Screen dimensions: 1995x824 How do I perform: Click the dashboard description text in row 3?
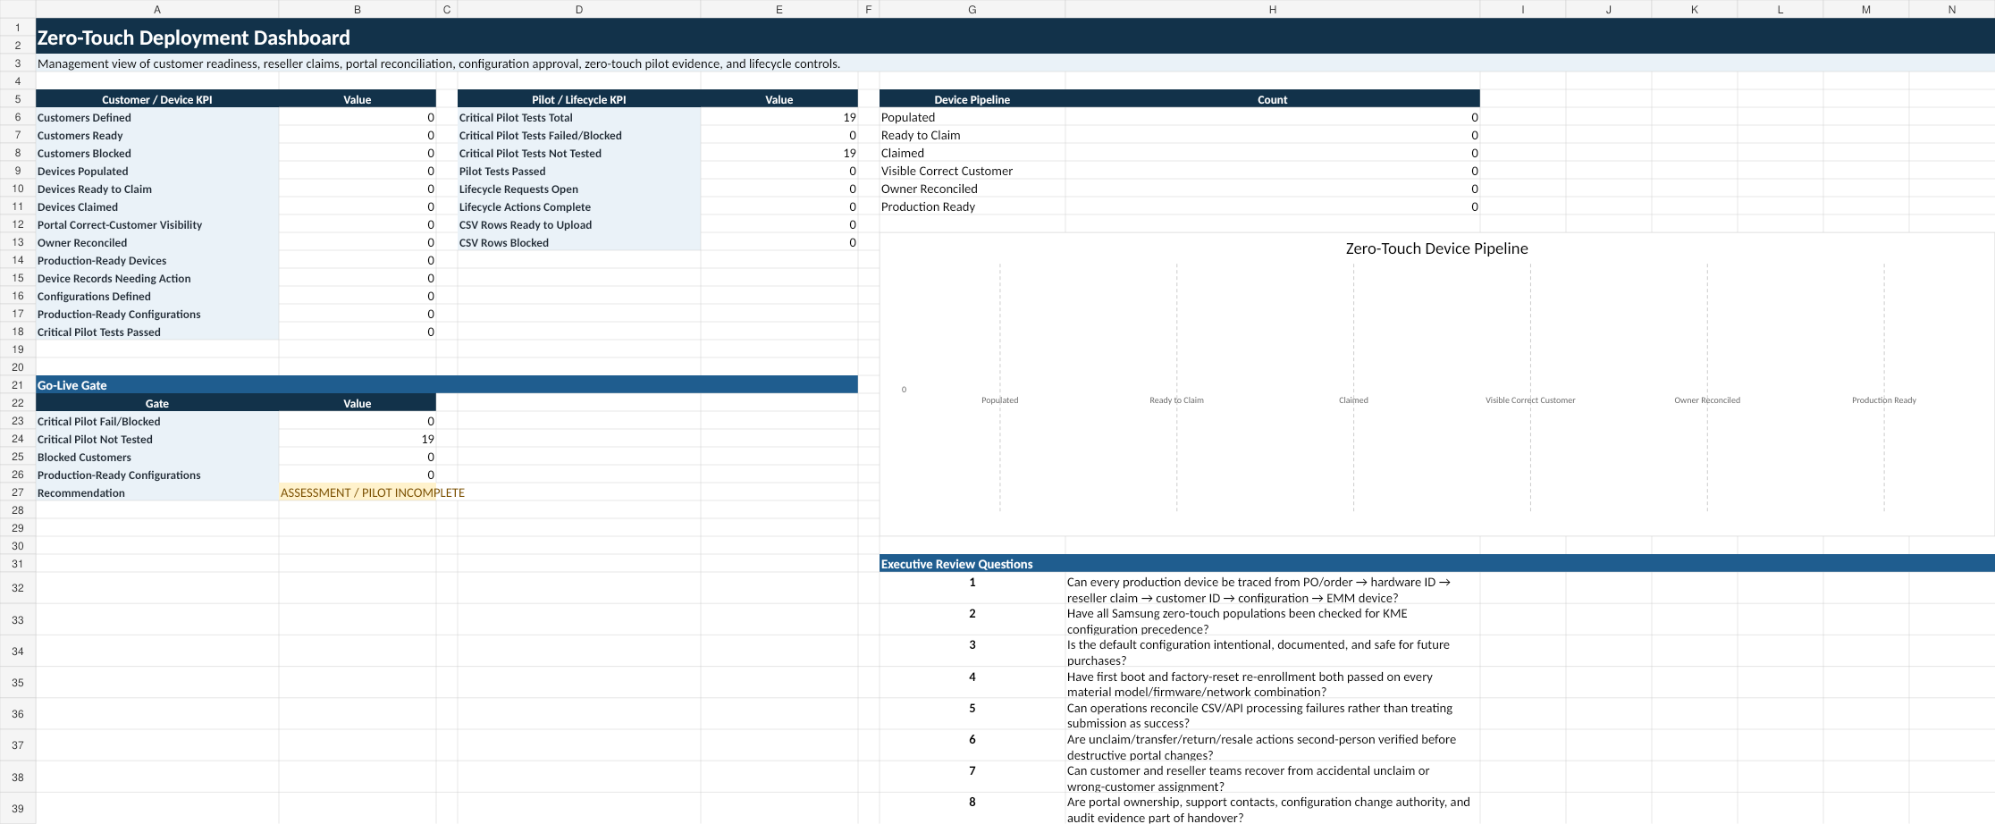439,63
